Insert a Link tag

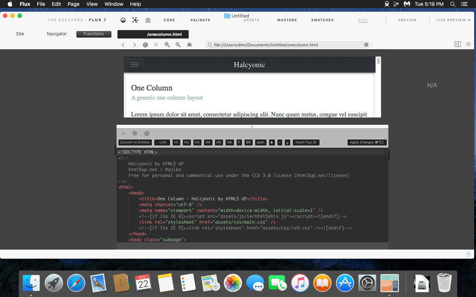coord(162,142)
